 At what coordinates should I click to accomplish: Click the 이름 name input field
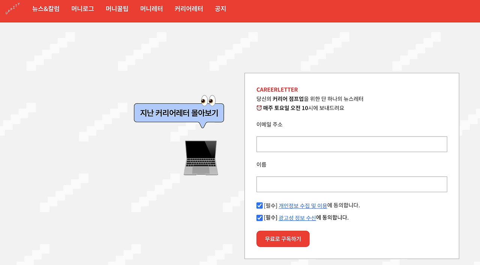[x=351, y=184]
